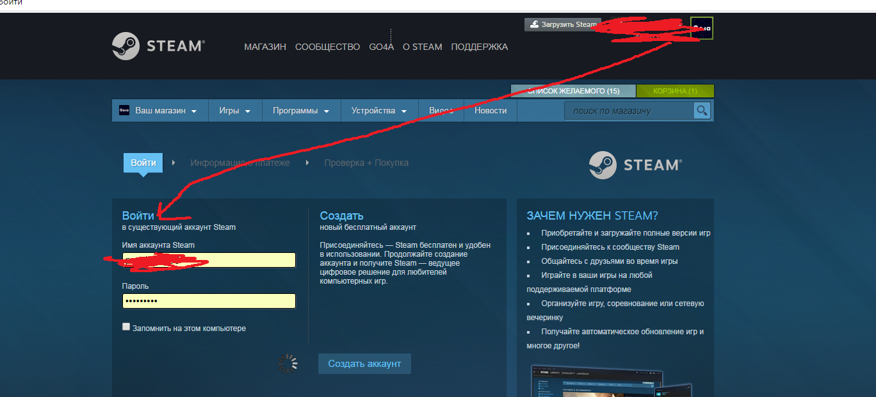
Task: Open МАГАЗИН in top navigation
Action: tap(265, 47)
